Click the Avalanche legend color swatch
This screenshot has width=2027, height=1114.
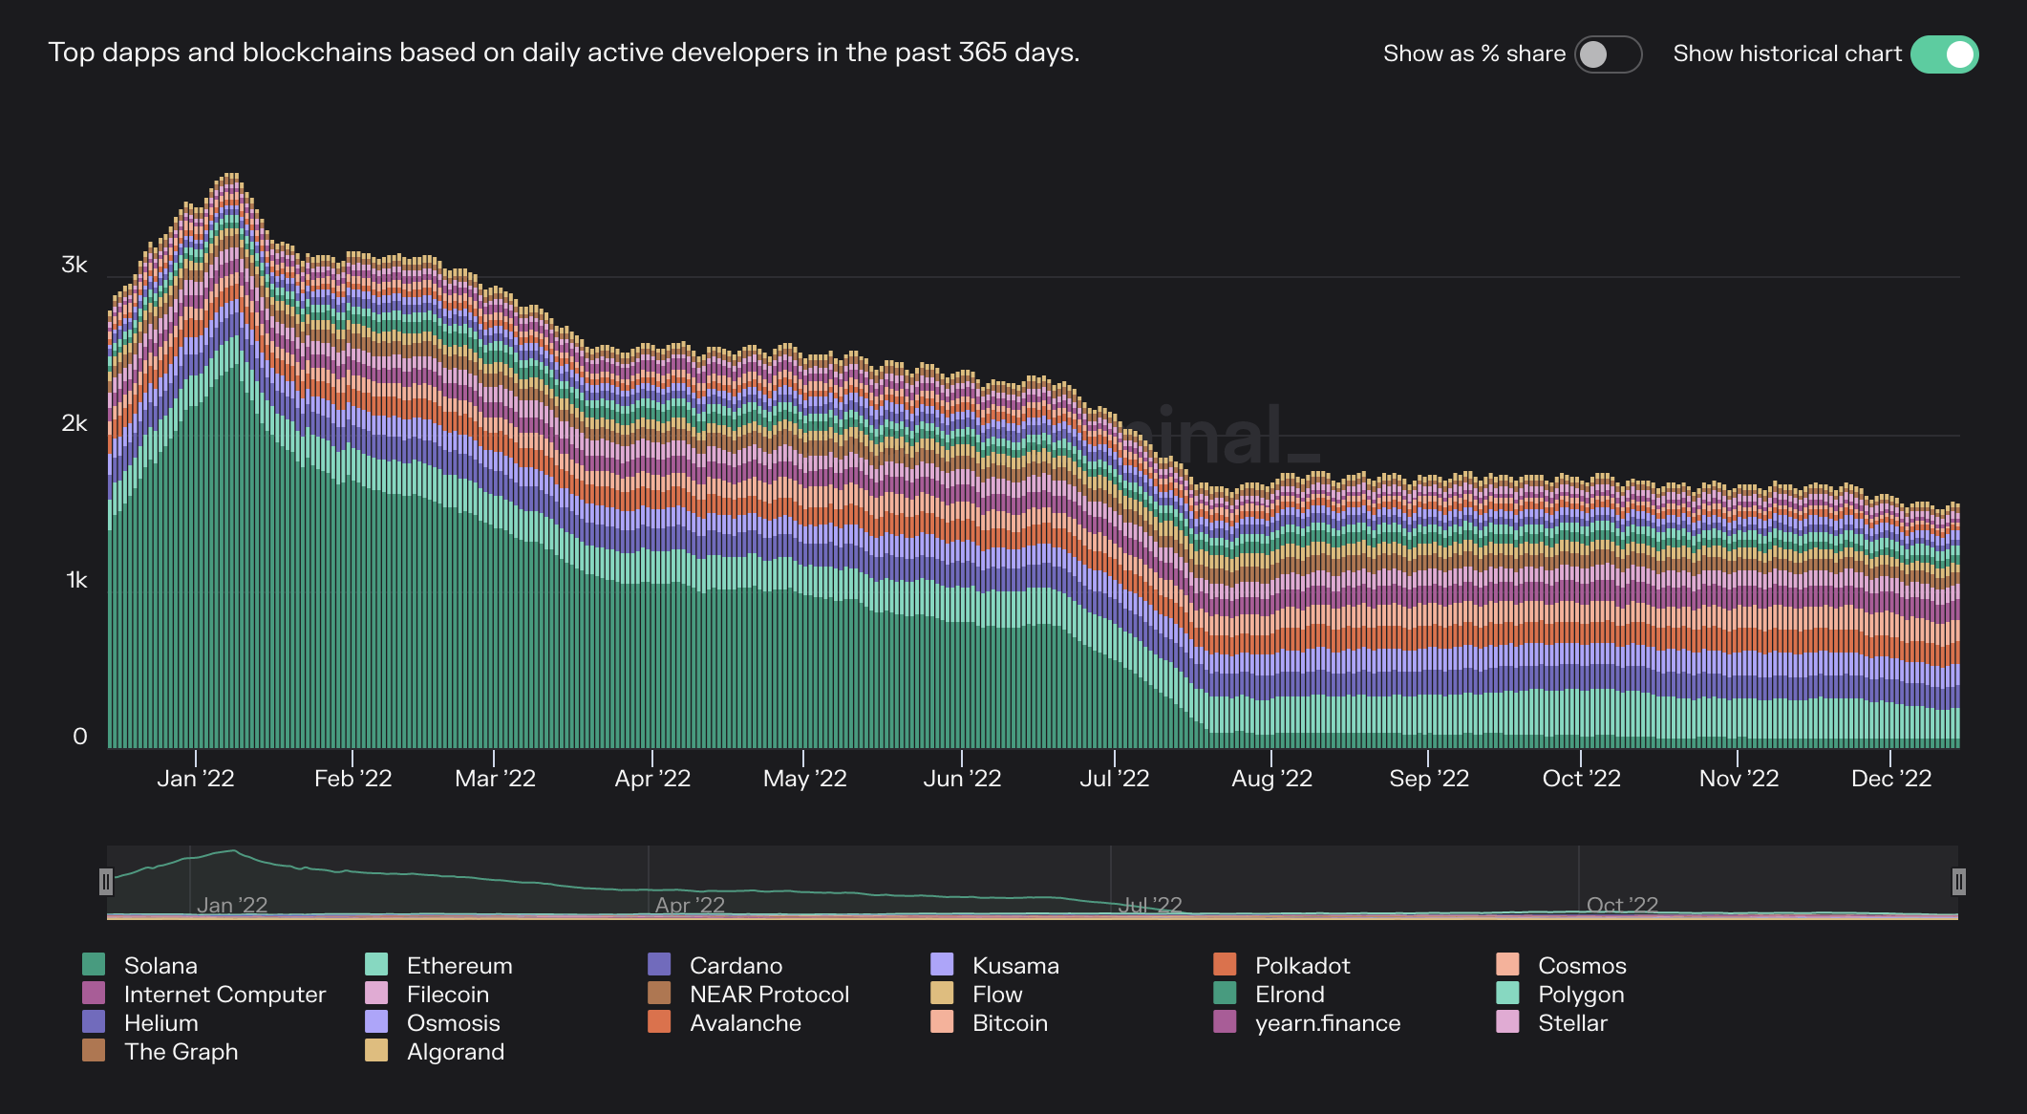pyautogui.click(x=659, y=1021)
